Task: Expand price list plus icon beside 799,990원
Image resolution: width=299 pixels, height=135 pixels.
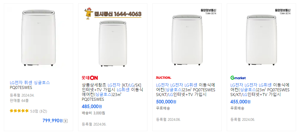Action: (x=66, y=121)
